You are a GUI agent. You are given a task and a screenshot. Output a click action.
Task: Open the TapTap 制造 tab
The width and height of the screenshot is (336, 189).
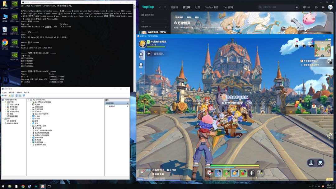pos(212,7)
